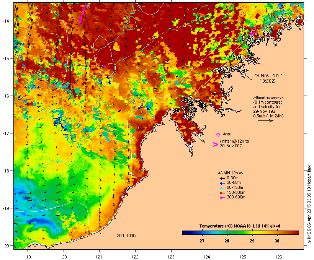
Task: Click the 0.5m/s velocity scale arrow
Action: [265, 120]
